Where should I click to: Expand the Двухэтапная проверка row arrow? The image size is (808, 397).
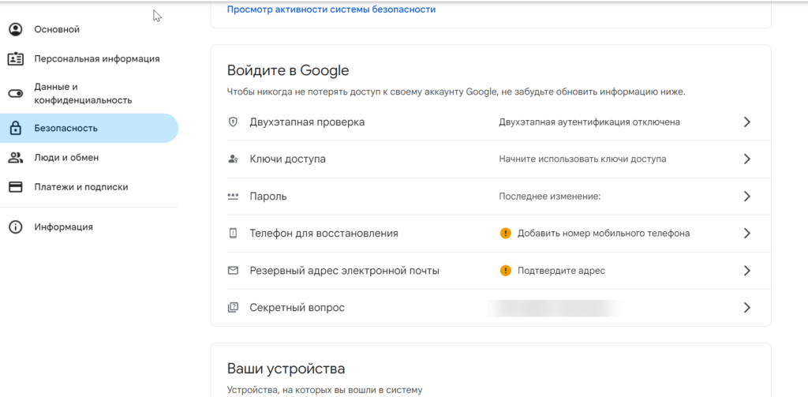pos(746,122)
